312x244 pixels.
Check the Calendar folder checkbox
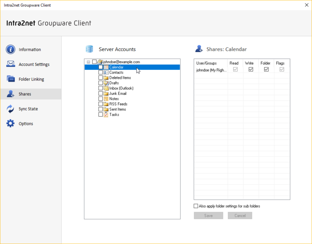pos(101,67)
